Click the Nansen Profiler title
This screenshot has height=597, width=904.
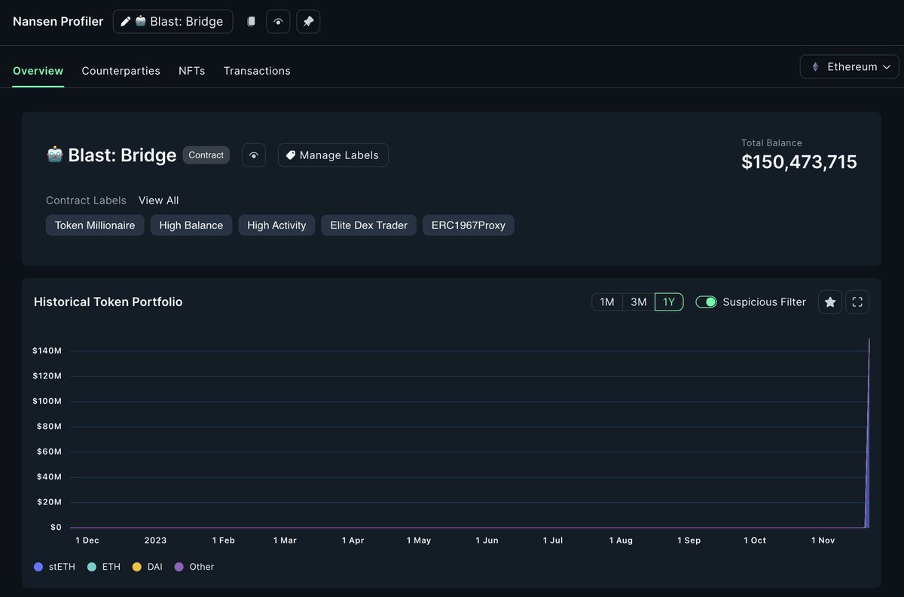[x=58, y=21]
